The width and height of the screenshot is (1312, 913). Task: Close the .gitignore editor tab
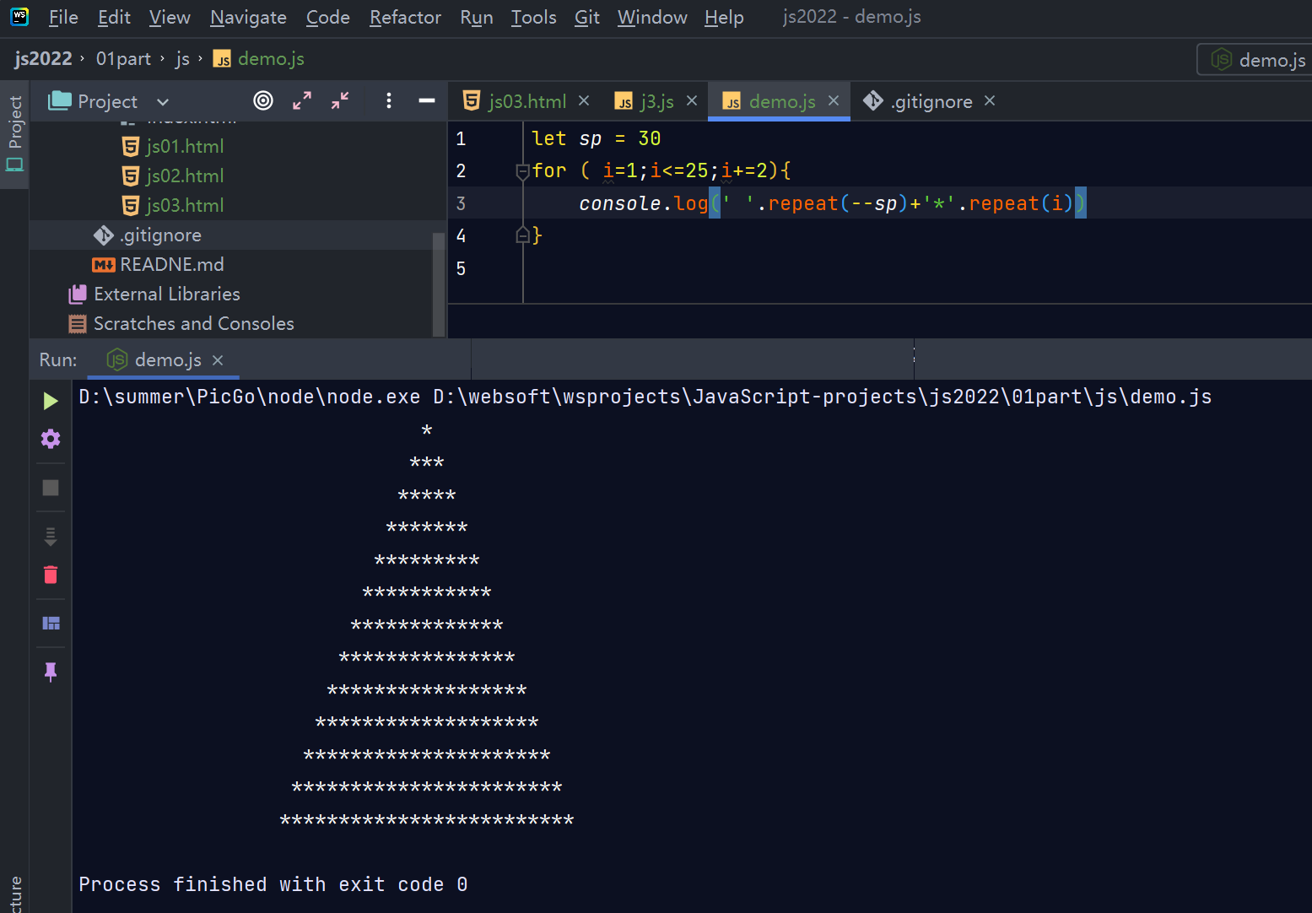click(990, 100)
